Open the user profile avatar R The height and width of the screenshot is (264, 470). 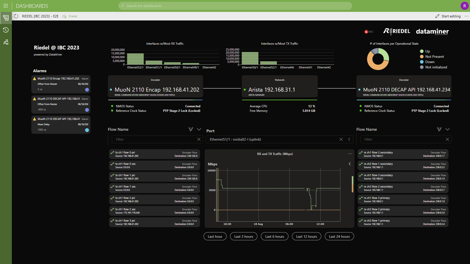pyautogui.click(x=464, y=6)
